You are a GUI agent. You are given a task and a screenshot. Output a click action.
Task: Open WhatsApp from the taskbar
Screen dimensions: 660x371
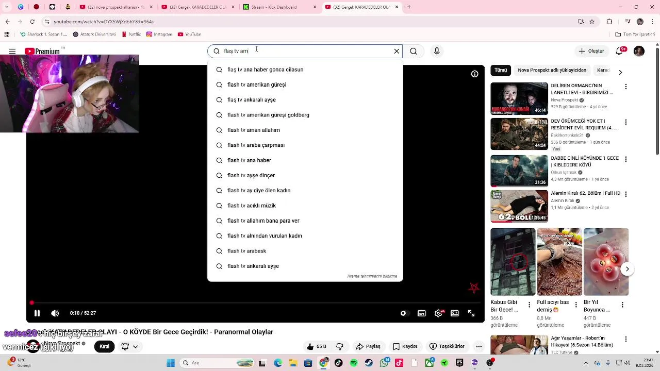384,363
